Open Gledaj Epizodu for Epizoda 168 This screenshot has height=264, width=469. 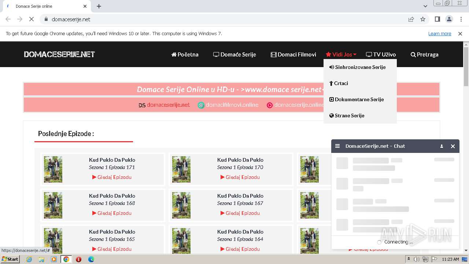point(112,213)
